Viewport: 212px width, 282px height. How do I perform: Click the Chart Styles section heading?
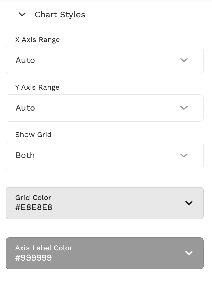60,15
